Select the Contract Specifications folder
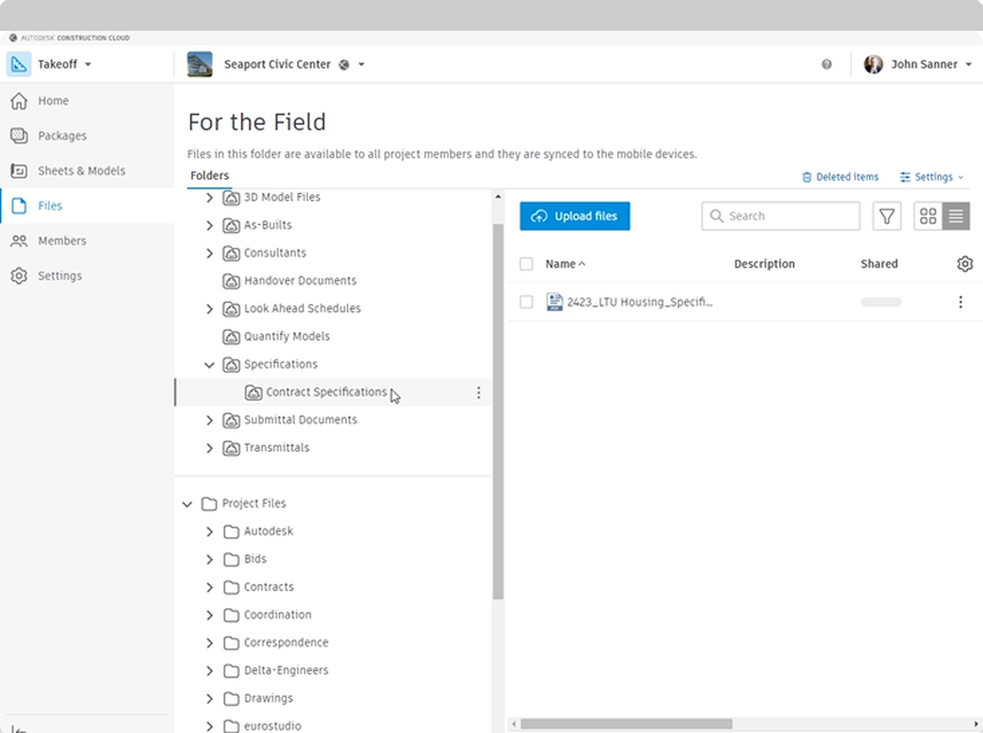This screenshot has height=733, width=983. pos(326,392)
